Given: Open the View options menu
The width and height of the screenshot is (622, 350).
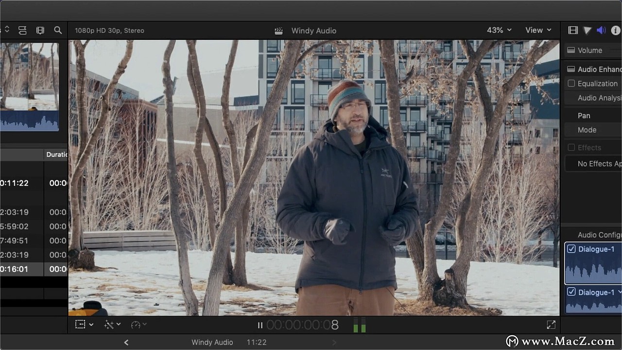Looking at the screenshot, I should tap(538, 30).
